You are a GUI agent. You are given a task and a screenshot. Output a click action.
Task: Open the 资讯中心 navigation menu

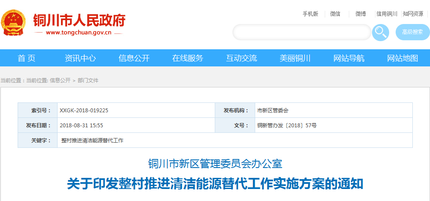point(80,58)
